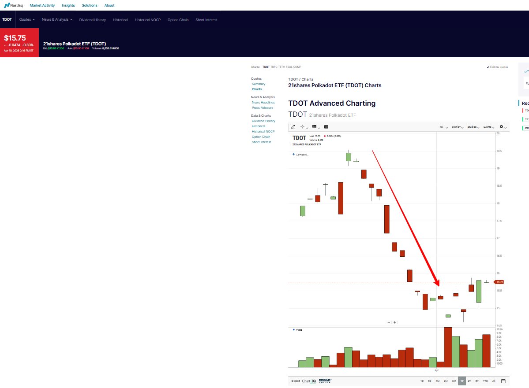Screen dimensions: 529x388
Task: Open Market Activity in top navigation
Action: tap(42, 5)
